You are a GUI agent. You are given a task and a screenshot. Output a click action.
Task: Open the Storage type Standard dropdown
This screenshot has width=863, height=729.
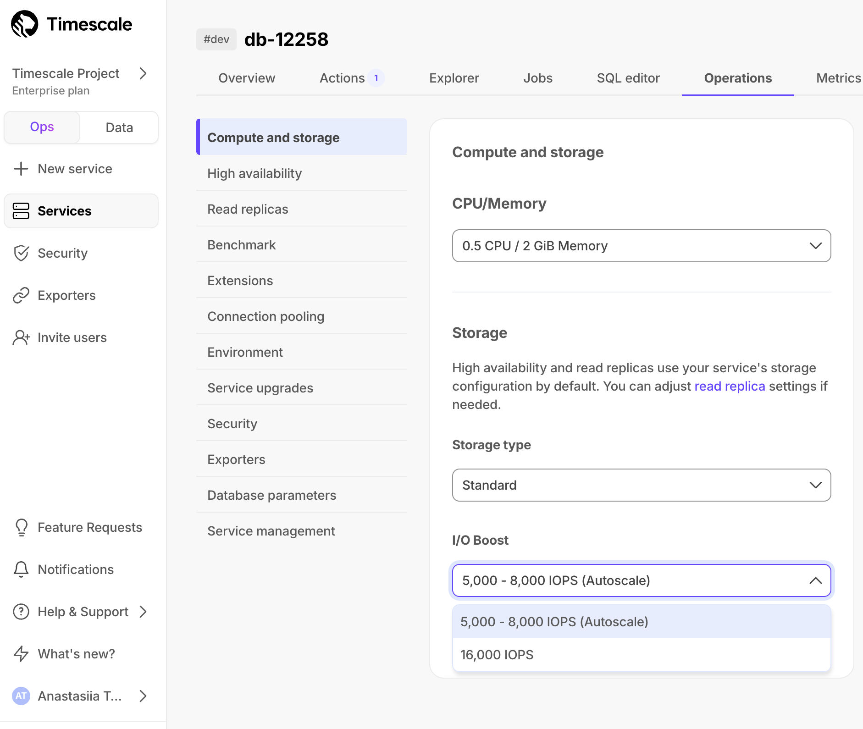(642, 485)
